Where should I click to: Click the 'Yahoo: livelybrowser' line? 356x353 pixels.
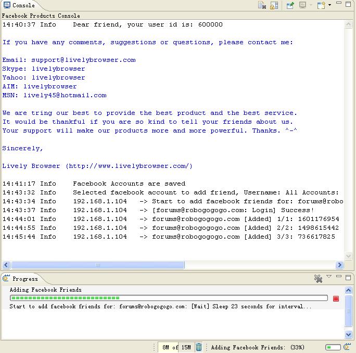coord(44,78)
